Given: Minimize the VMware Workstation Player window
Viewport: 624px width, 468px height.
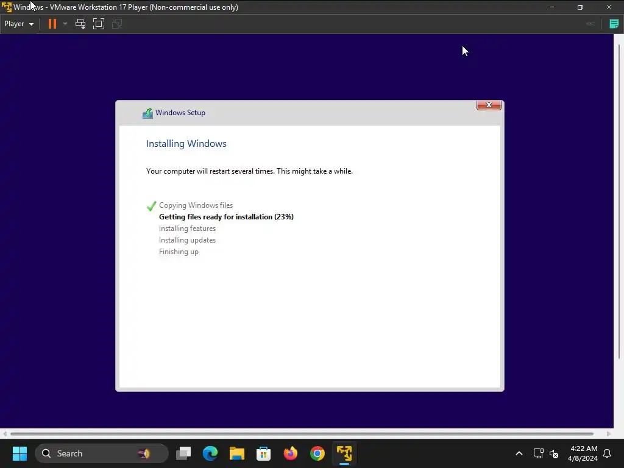Looking at the screenshot, I should point(551,7).
